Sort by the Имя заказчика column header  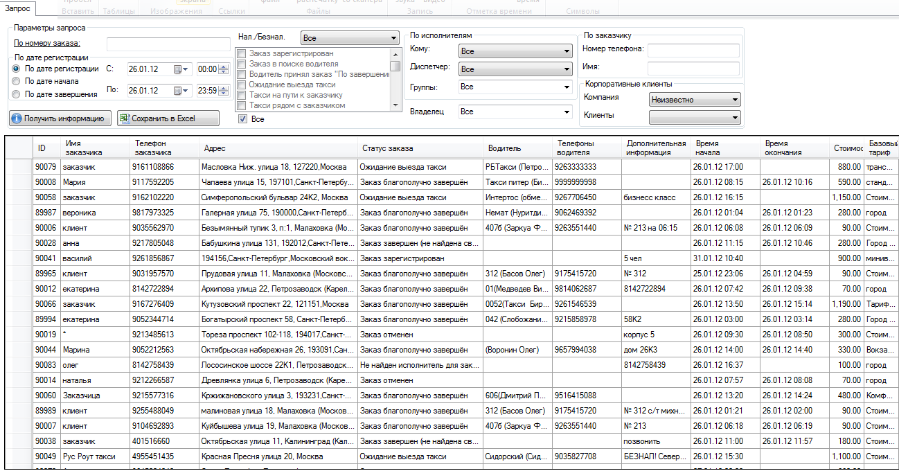pyautogui.click(x=95, y=148)
